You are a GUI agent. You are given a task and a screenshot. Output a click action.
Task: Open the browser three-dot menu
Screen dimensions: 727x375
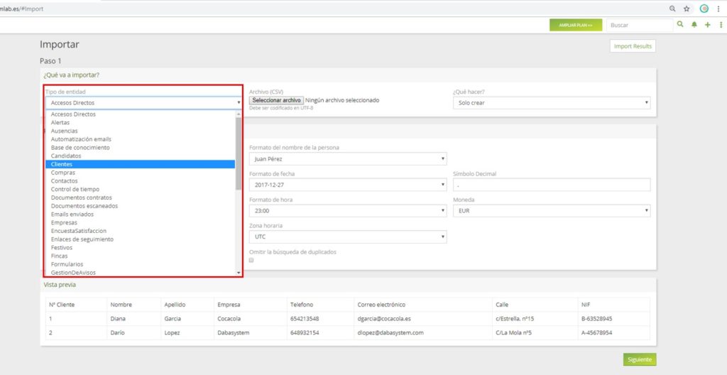tap(718, 9)
